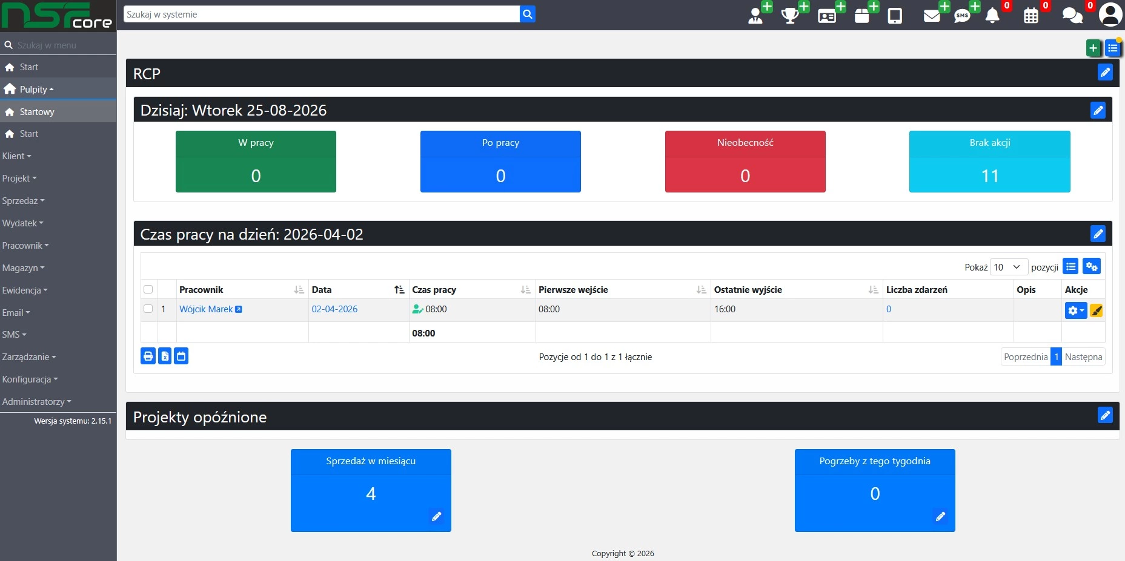Image resolution: width=1125 pixels, height=561 pixels.
Task: Edit the Sprzedaż w miesiącu tile pencil
Action: click(436, 516)
